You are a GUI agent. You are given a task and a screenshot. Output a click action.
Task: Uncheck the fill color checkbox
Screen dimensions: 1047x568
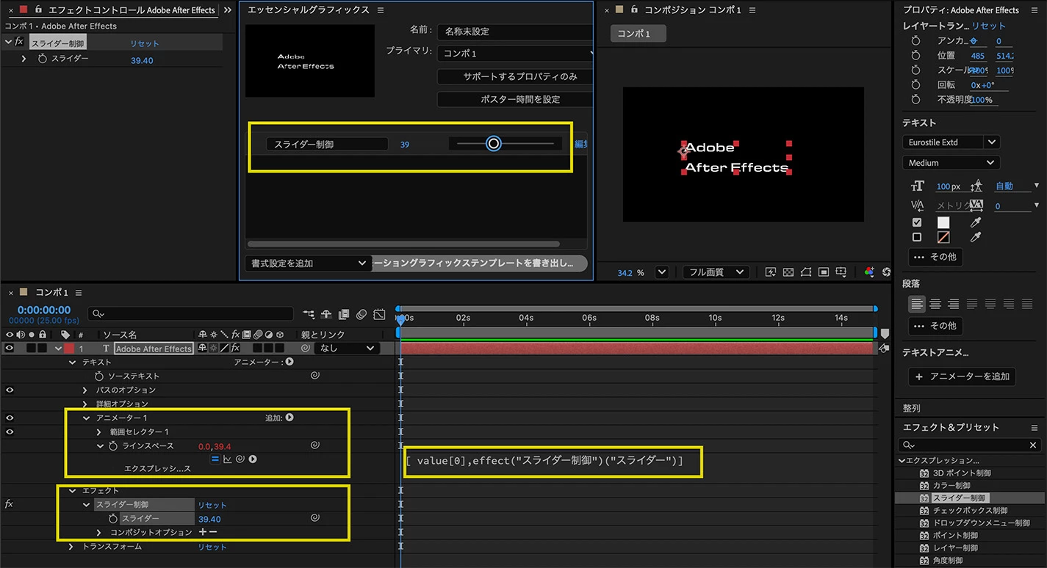pyautogui.click(x=916, y=222)
